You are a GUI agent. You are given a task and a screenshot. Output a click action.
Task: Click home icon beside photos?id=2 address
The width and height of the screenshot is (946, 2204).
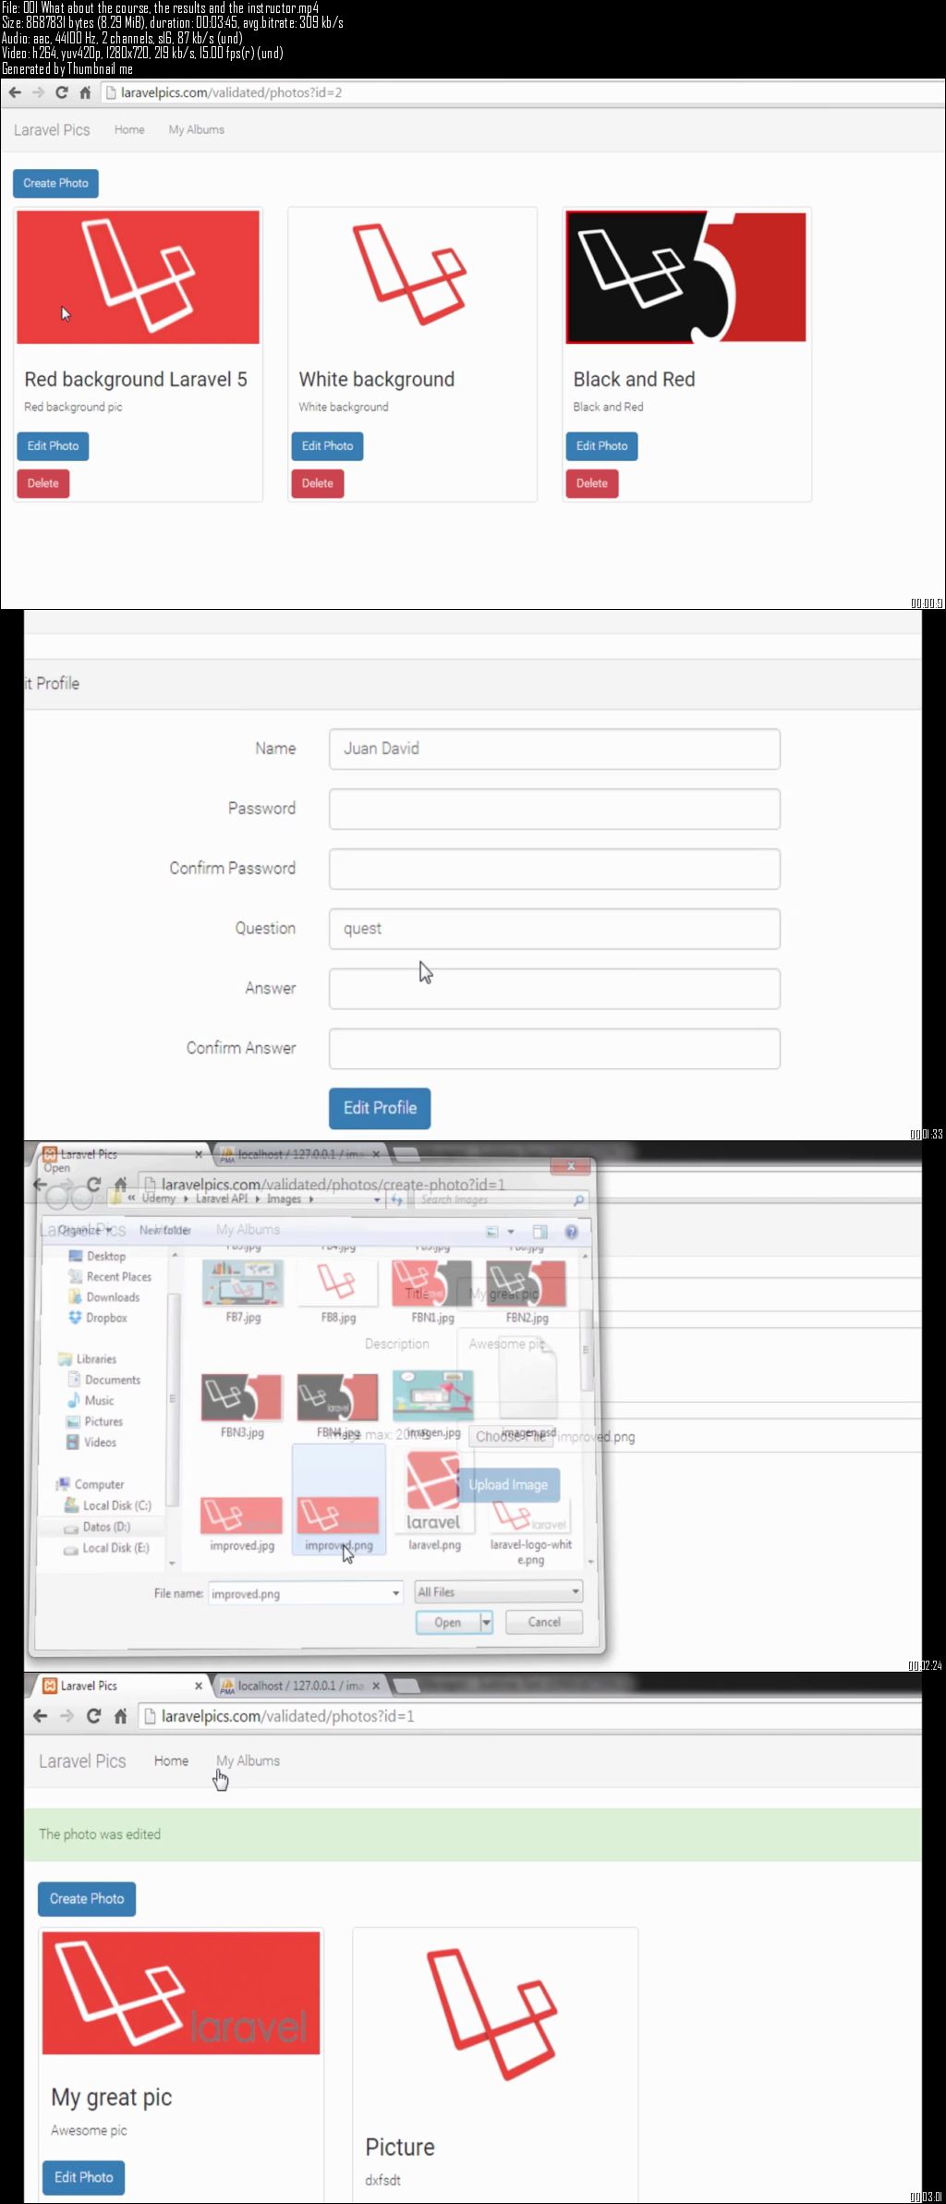[x=85, y=92]
